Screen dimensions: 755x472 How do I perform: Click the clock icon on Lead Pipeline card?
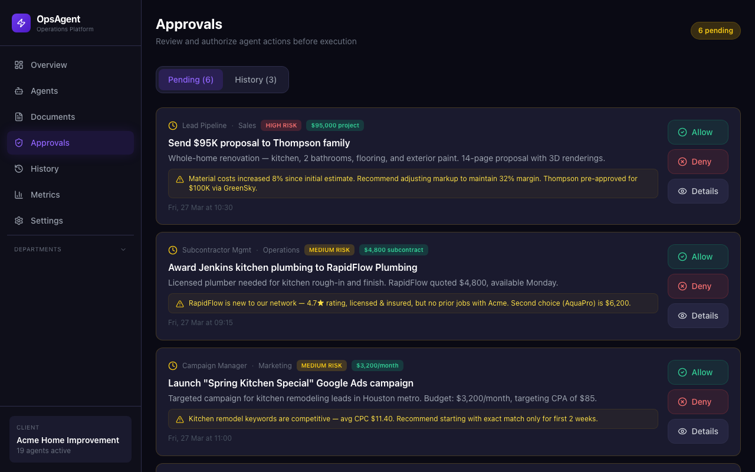tap(172, 125)
